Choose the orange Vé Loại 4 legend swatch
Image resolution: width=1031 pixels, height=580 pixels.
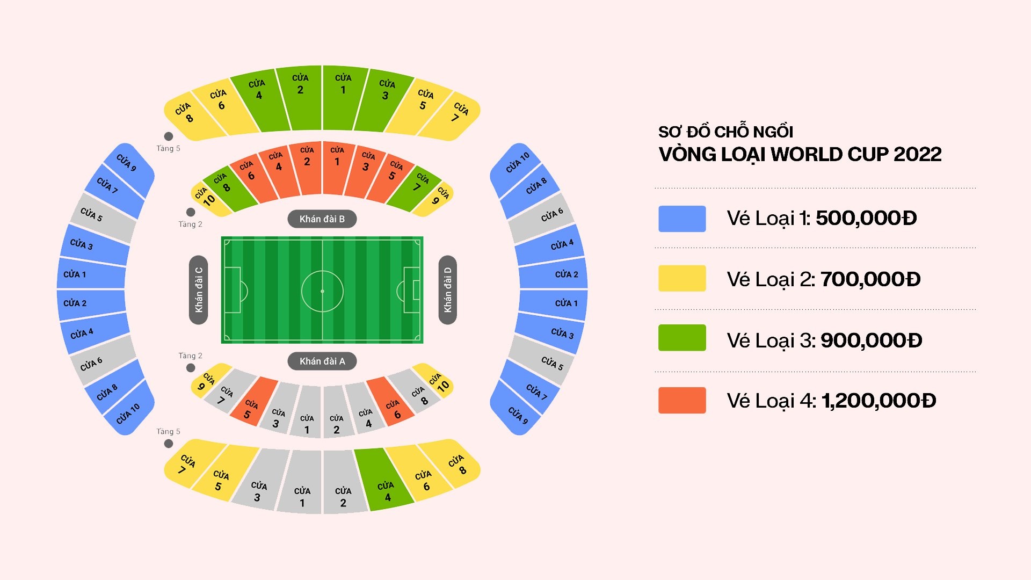[x=682, y=400]
